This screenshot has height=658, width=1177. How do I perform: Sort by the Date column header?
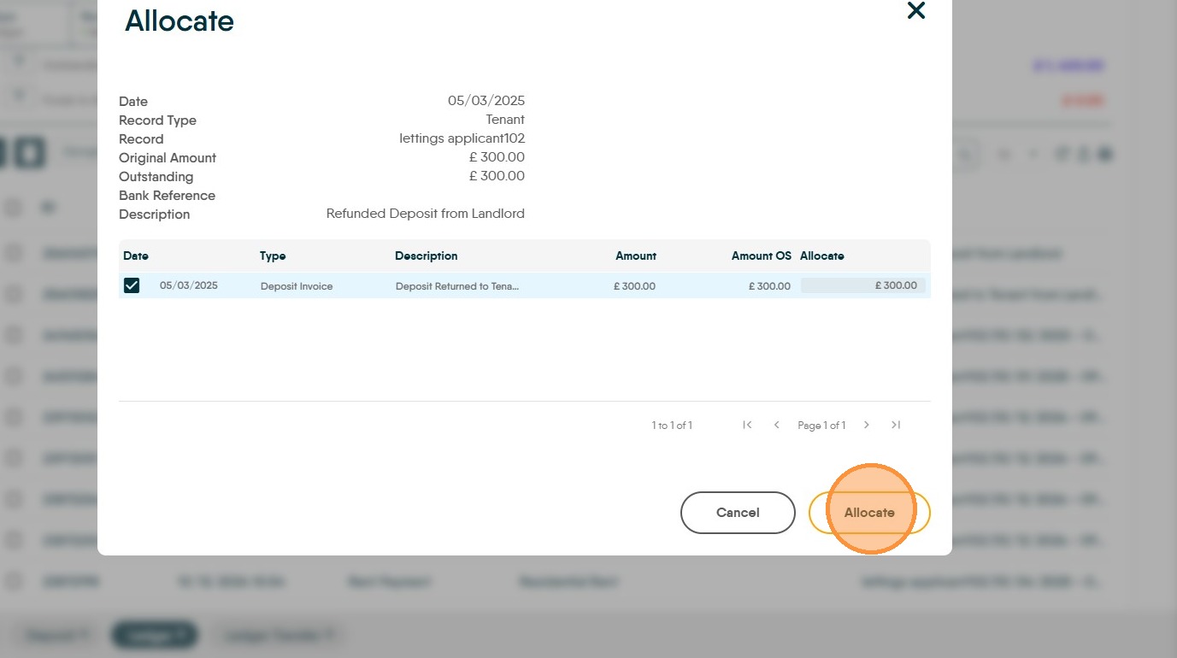tap(136, 256)
